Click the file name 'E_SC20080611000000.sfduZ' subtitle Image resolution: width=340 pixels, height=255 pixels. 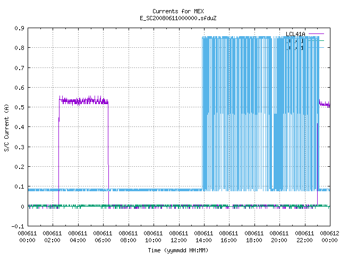point(178,18)
